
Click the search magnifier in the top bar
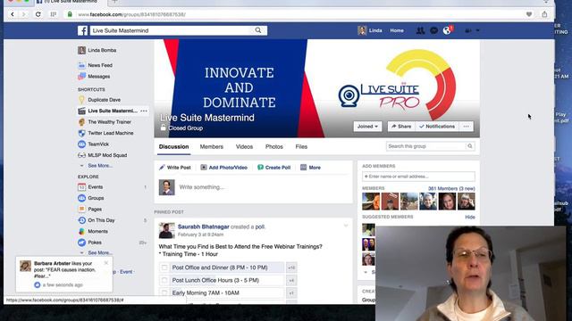(258, 30)
